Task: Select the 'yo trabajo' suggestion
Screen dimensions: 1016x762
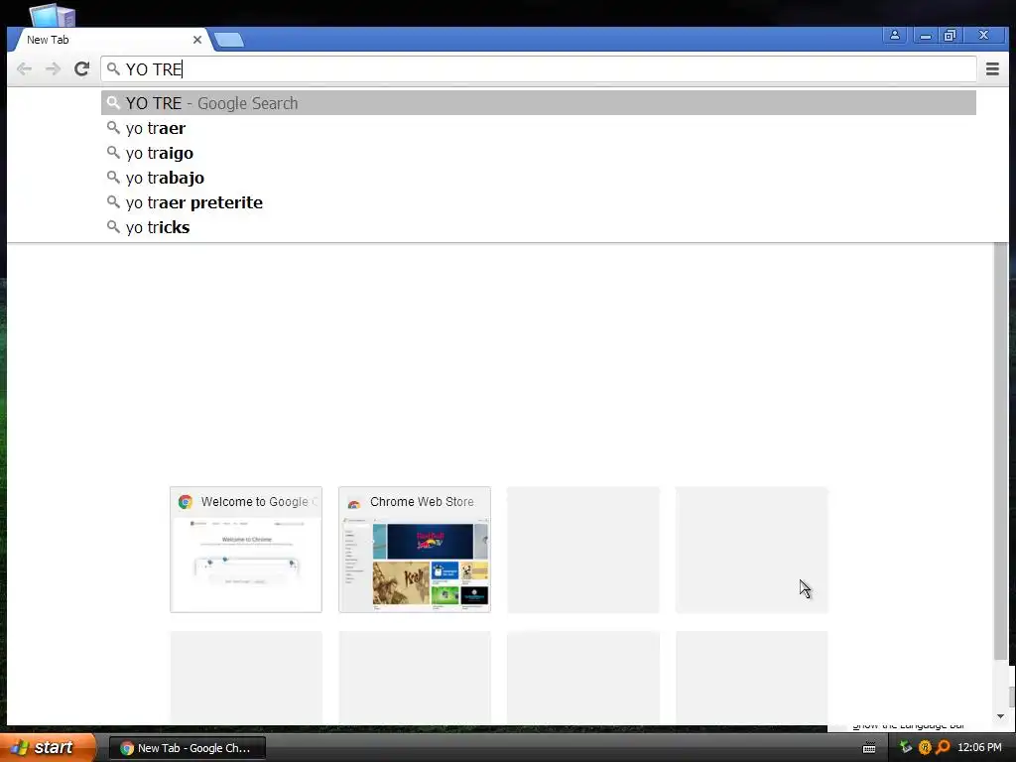Action: (x=539, y=178)
